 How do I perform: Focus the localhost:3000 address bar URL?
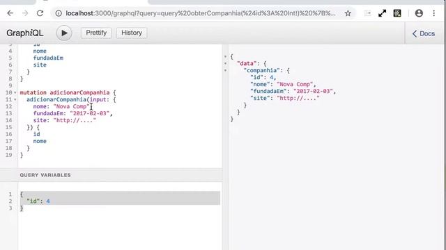(201, 13)
